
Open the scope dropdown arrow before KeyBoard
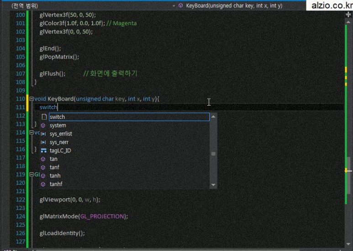174,5
